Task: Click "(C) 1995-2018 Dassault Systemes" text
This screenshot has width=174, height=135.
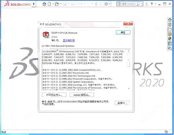Action: click(x=58, y=46)
